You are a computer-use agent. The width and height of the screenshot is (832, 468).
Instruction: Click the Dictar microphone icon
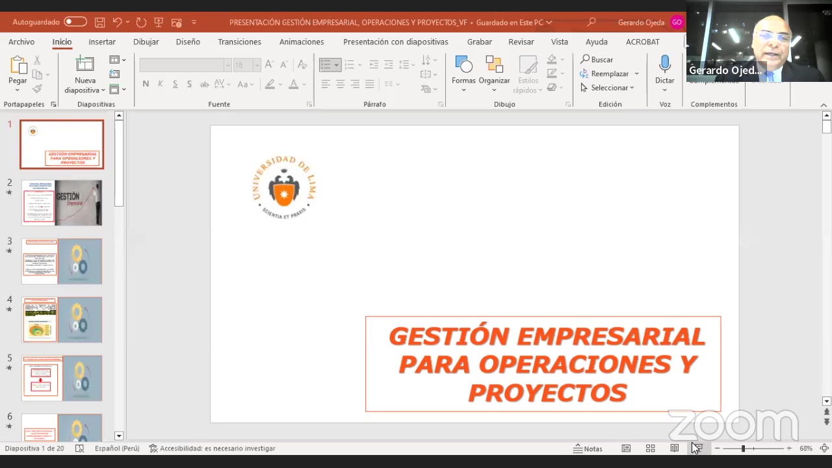tap(664, 65)
